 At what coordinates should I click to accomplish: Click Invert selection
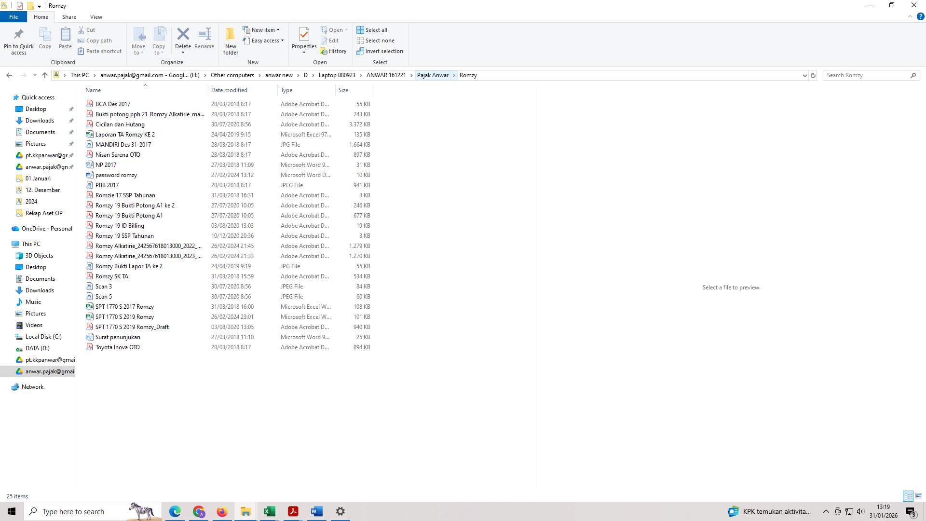(380, 51)
